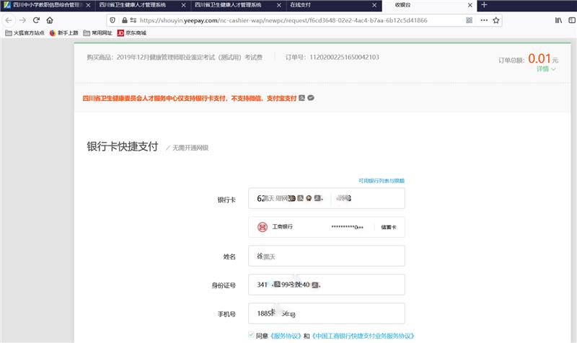This screenshot has width=577, height=343.
Task: Open the 新手上路 Firefox bookmark
Action: coord(64,32)
